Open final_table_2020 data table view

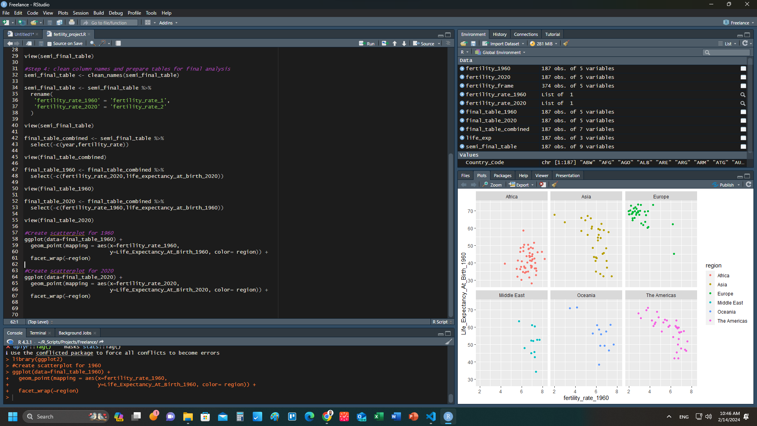tap(743, 121)
